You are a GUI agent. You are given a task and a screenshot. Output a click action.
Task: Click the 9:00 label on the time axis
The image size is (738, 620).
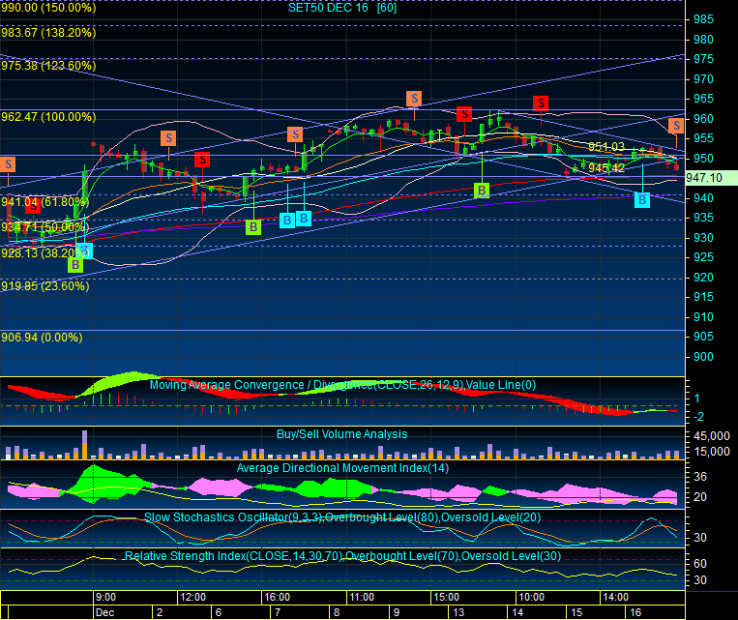105,597
